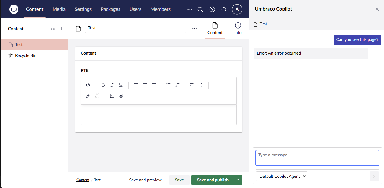Screen dimensions: 384x188
Task: Go to the Media section
Action: [59, 9]
